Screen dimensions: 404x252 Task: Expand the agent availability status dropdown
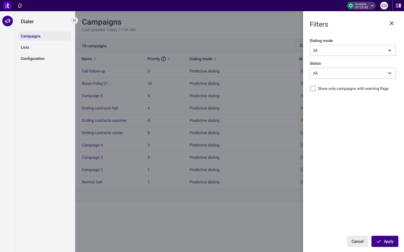tap(372, 6)
